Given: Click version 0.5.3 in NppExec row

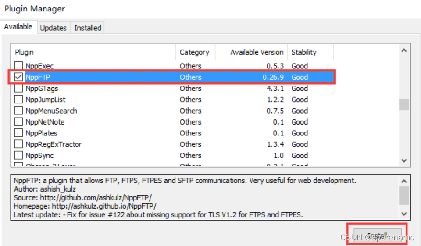Looking at the screenshot, I should click(x=275, y=66).
